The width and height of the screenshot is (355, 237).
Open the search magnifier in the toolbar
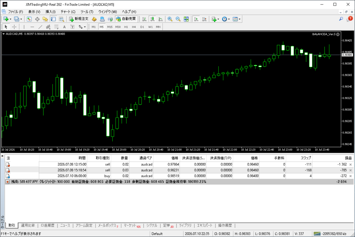click(341, 19)
